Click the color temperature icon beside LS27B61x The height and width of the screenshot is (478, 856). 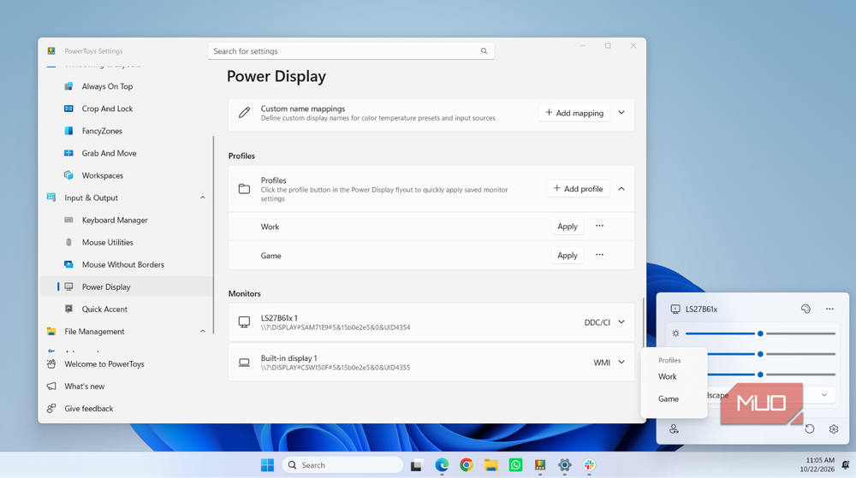coord(805,309)
